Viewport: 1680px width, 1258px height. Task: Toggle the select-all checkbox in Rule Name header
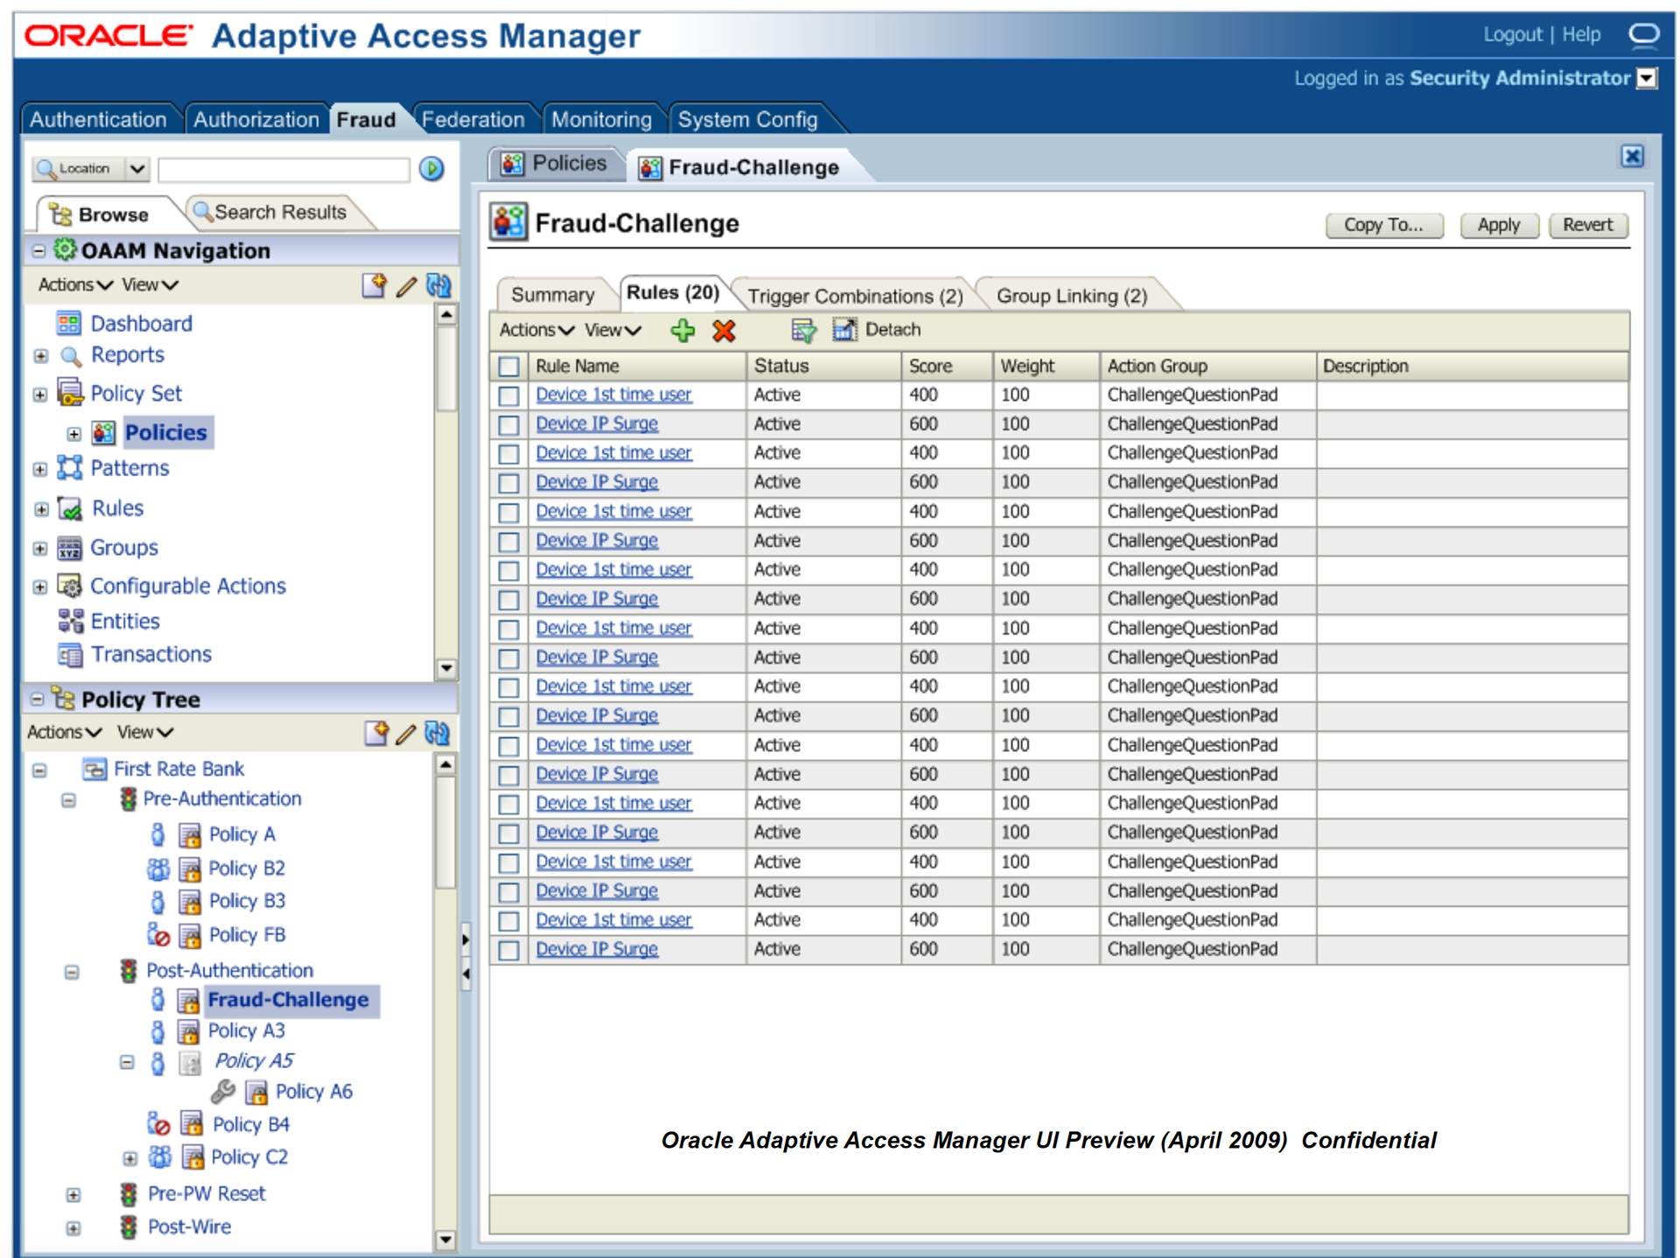pos(508,367)
